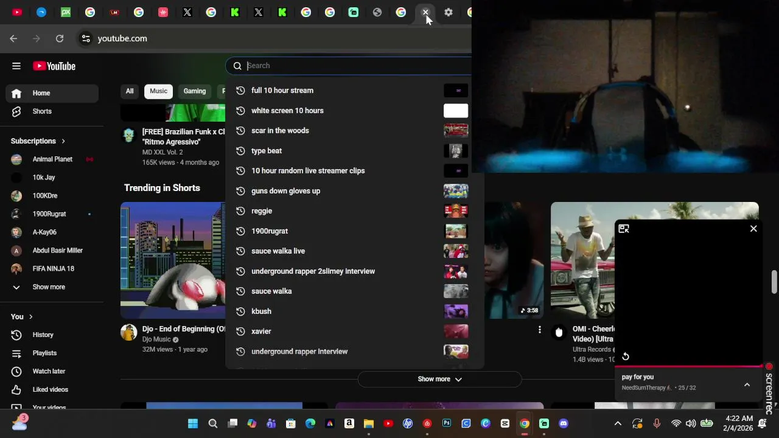
Task: Expand the Show more button below Shorts
Action: pyautogui.click(x=439, y=379)
